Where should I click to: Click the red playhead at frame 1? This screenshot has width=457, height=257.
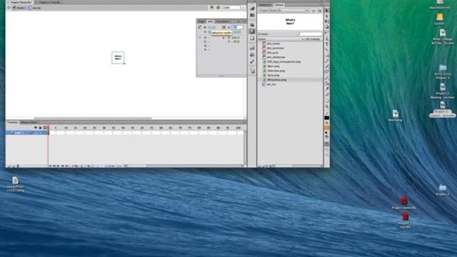(x=49, y=128)
